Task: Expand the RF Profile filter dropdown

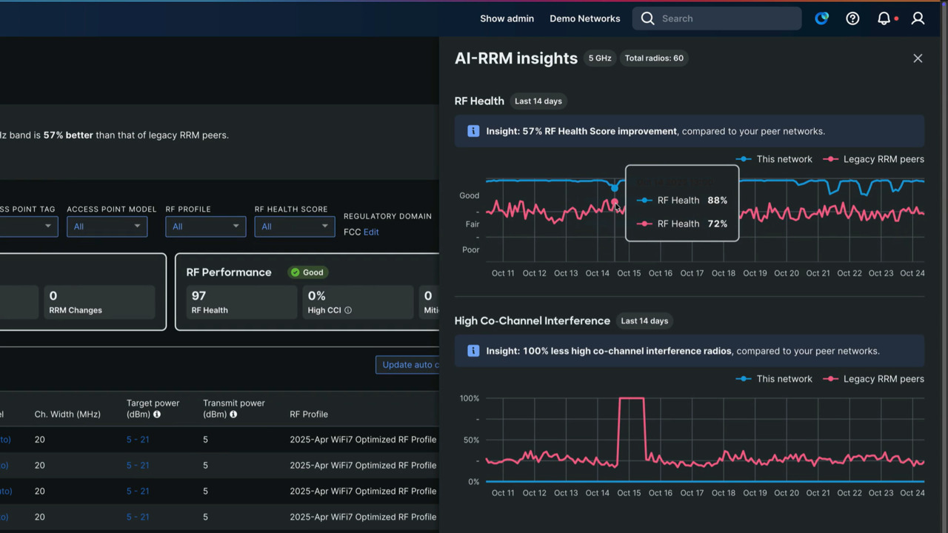Action: tap(205, 227)
